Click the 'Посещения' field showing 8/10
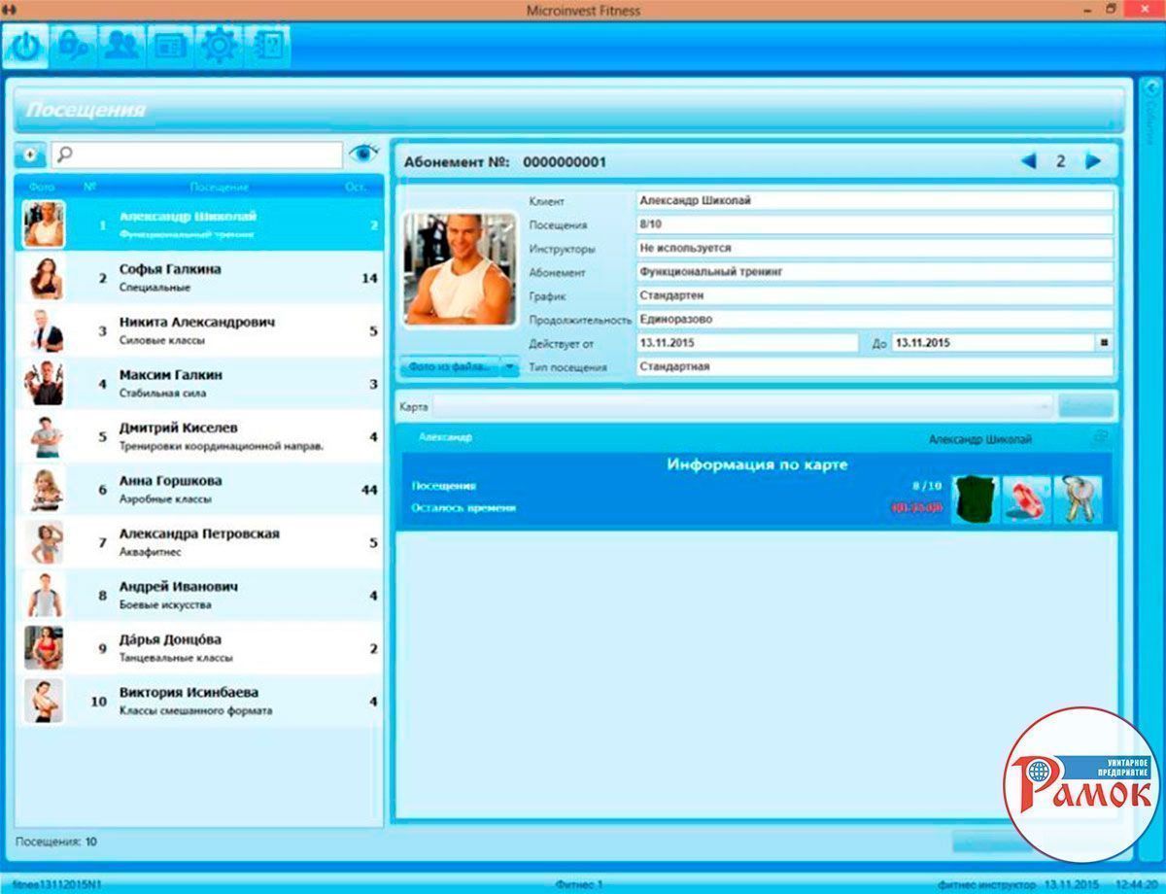The width and height of the screenshot is (1166, 894). click(x=874, y=224)
